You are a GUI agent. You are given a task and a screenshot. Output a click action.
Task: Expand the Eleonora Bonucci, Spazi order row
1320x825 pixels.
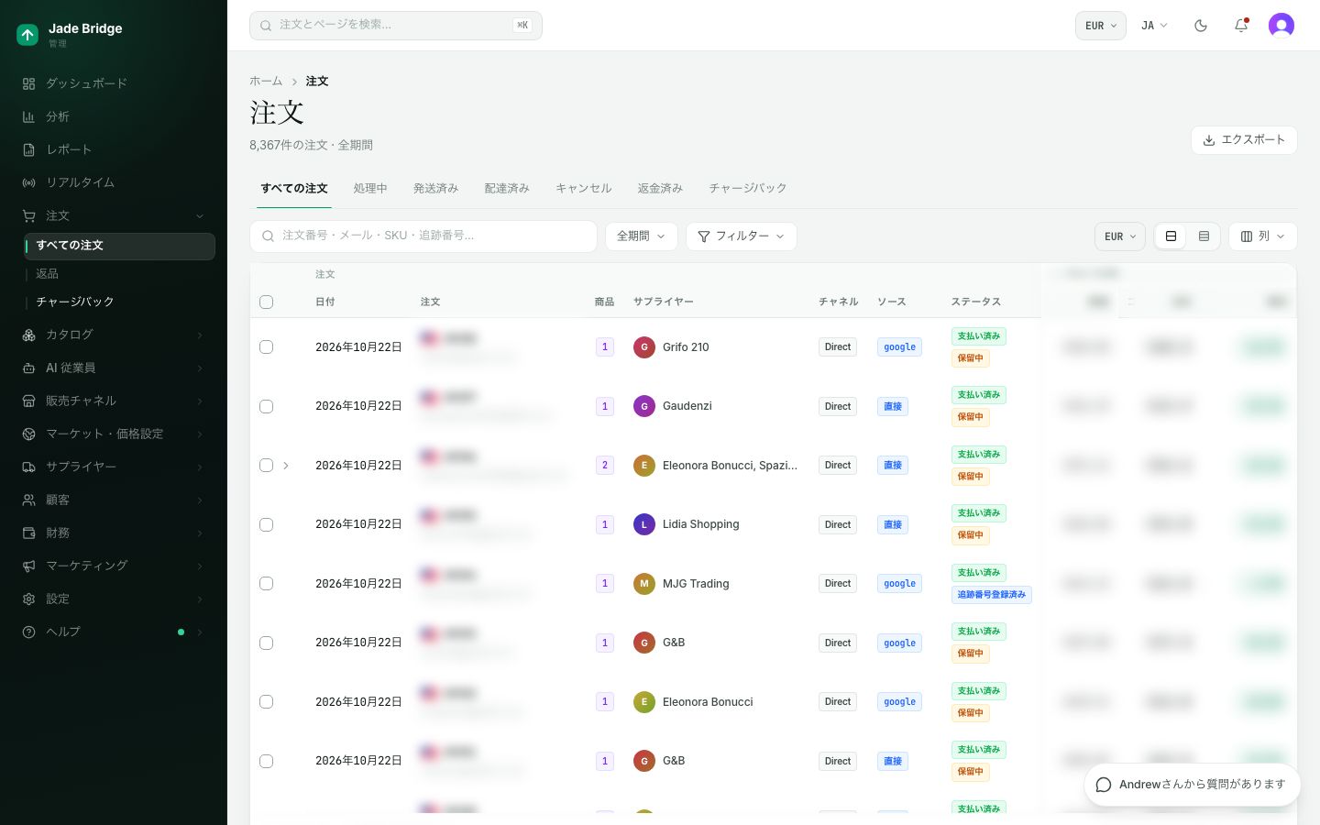[x=286, y=466]
